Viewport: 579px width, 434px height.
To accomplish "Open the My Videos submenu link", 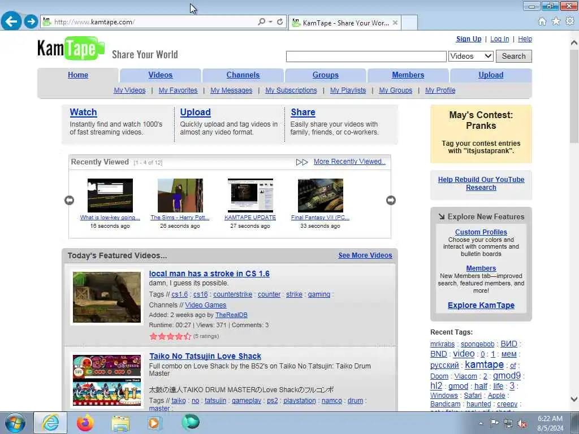I will pos(129,90).
